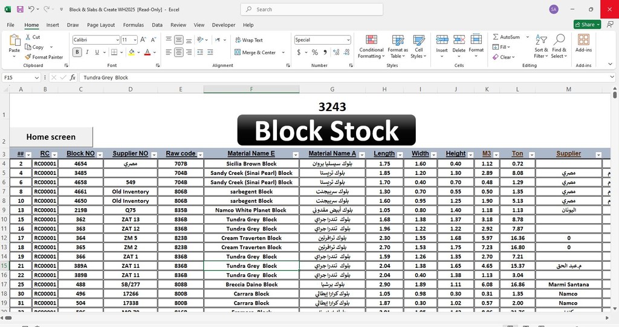Click the Format Painter icon
The height and width of the screenshot is (327, 619).
[28, 57]
